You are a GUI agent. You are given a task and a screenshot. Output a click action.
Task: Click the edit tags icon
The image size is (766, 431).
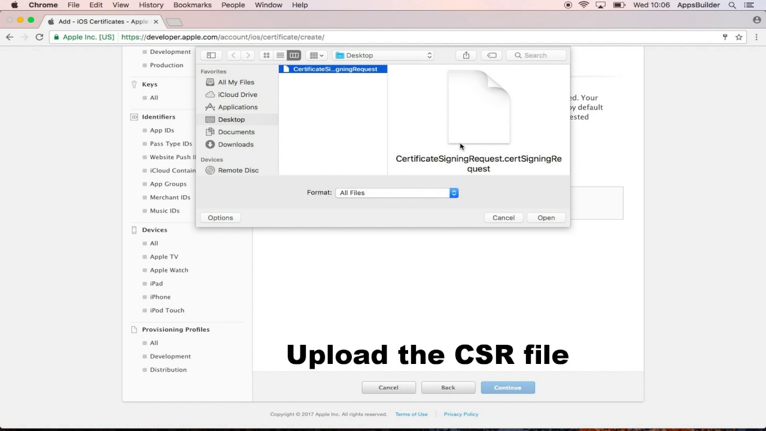(491, 55)
